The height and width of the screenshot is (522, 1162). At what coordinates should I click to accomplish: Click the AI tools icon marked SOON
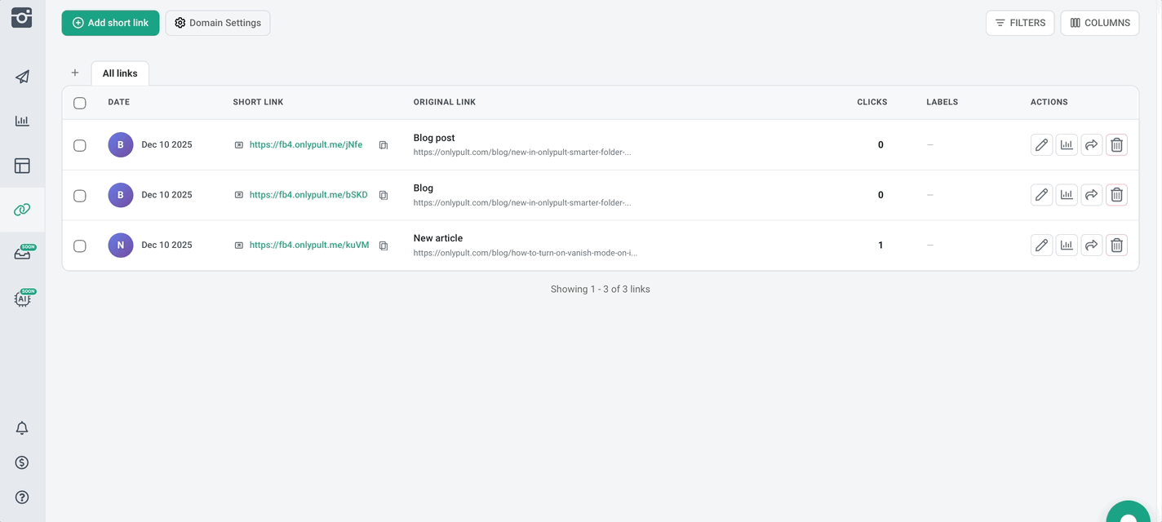point(21,298)
